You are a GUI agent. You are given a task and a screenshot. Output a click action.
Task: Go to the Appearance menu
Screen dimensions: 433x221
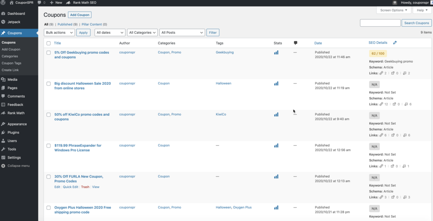click(x=17, y=124)
